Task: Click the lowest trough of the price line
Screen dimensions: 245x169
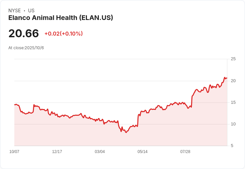Action: [126, 132]
